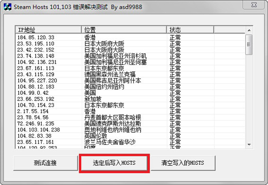Close the Steam Hosts window
This screenshot has width=268, height=185.
coord(254,4)
